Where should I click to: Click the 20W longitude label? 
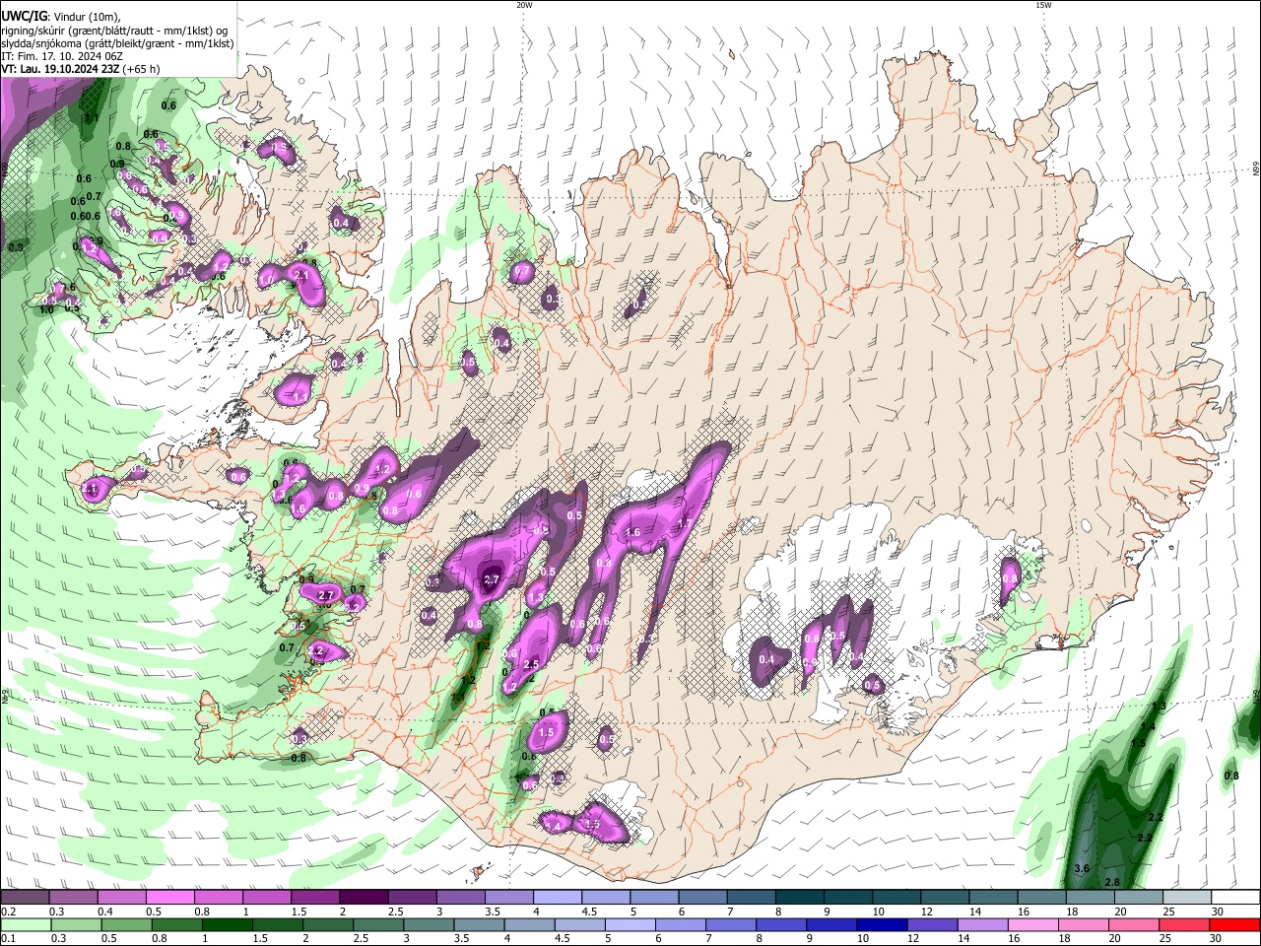click(x=524, y=5)
